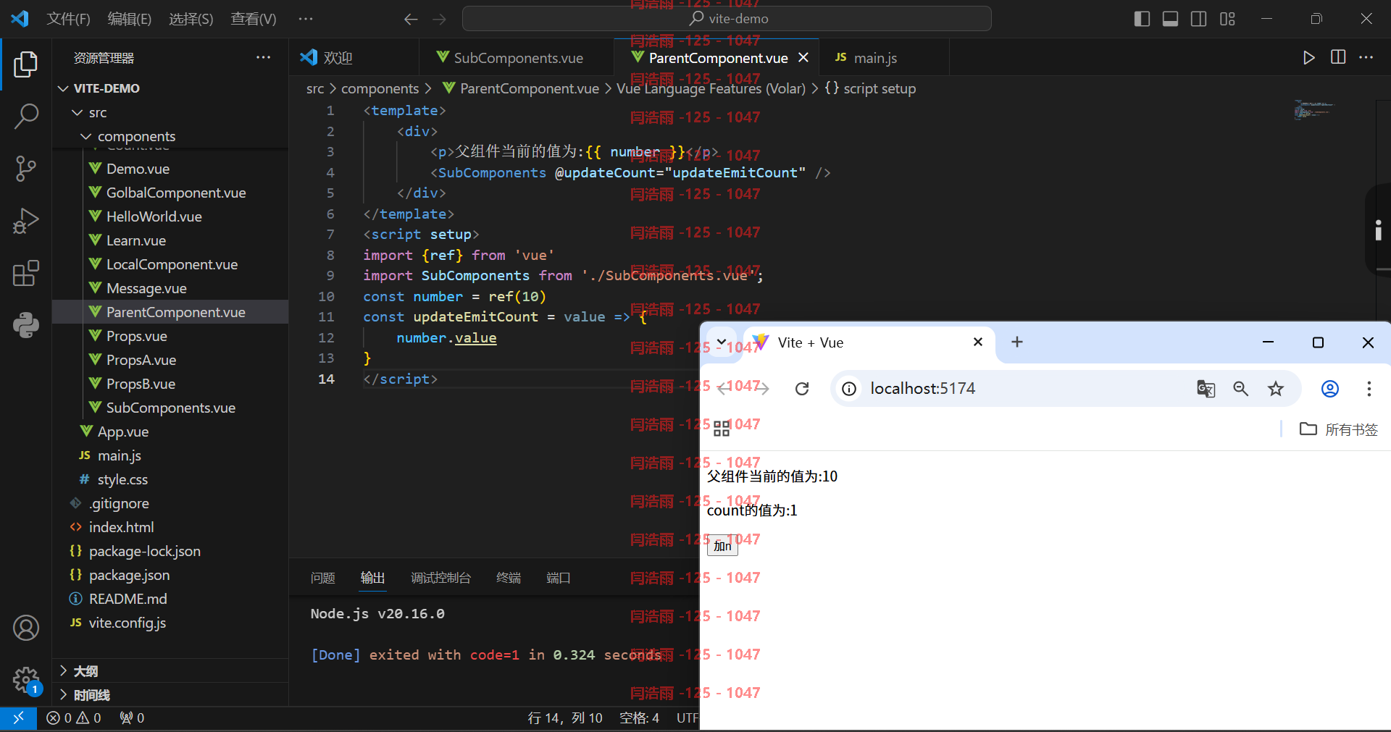Viewport: 1391px width, 732px height.
Task: Click 行 14, 列 10 cursor position status
Action: 565,718
